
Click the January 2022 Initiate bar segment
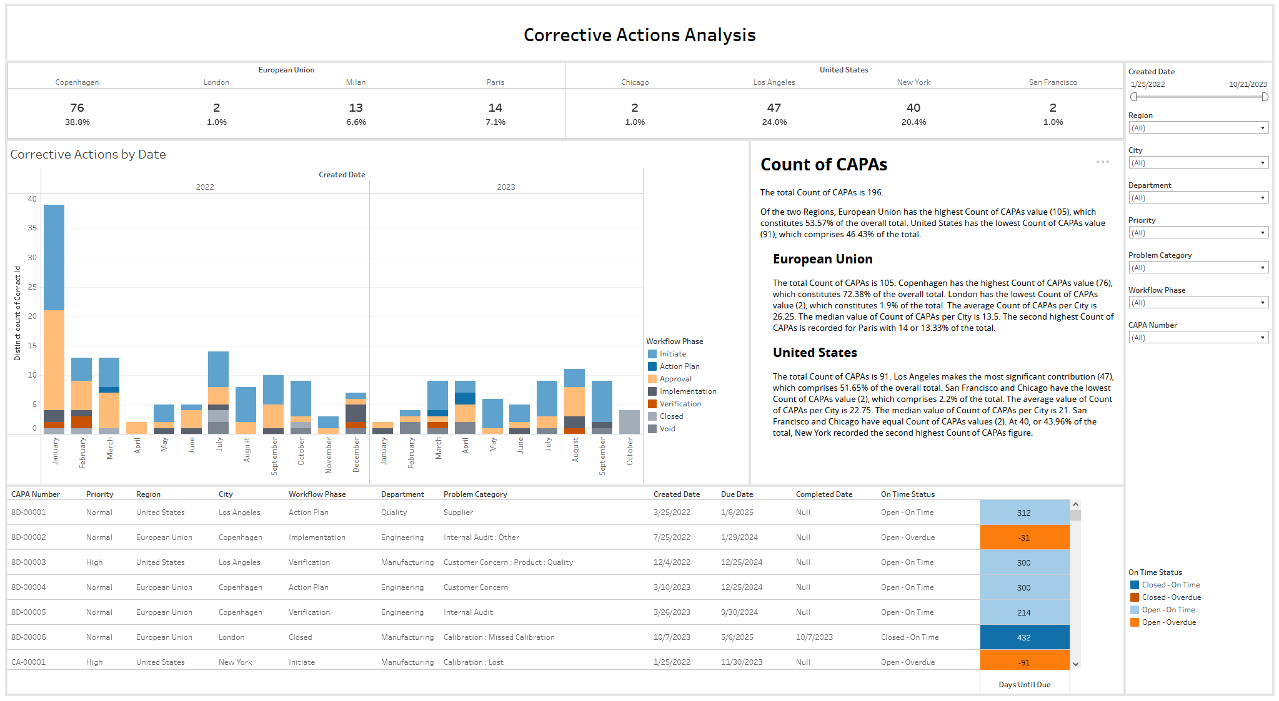[54, 257]
